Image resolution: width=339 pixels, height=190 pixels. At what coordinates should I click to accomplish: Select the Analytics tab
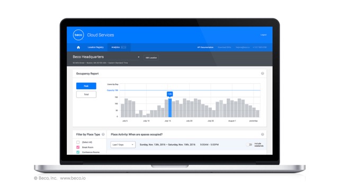(119, 47)
